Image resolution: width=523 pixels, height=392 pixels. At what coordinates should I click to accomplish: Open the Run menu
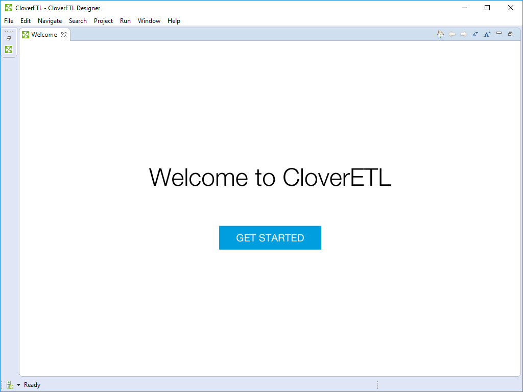coord(126,20)
